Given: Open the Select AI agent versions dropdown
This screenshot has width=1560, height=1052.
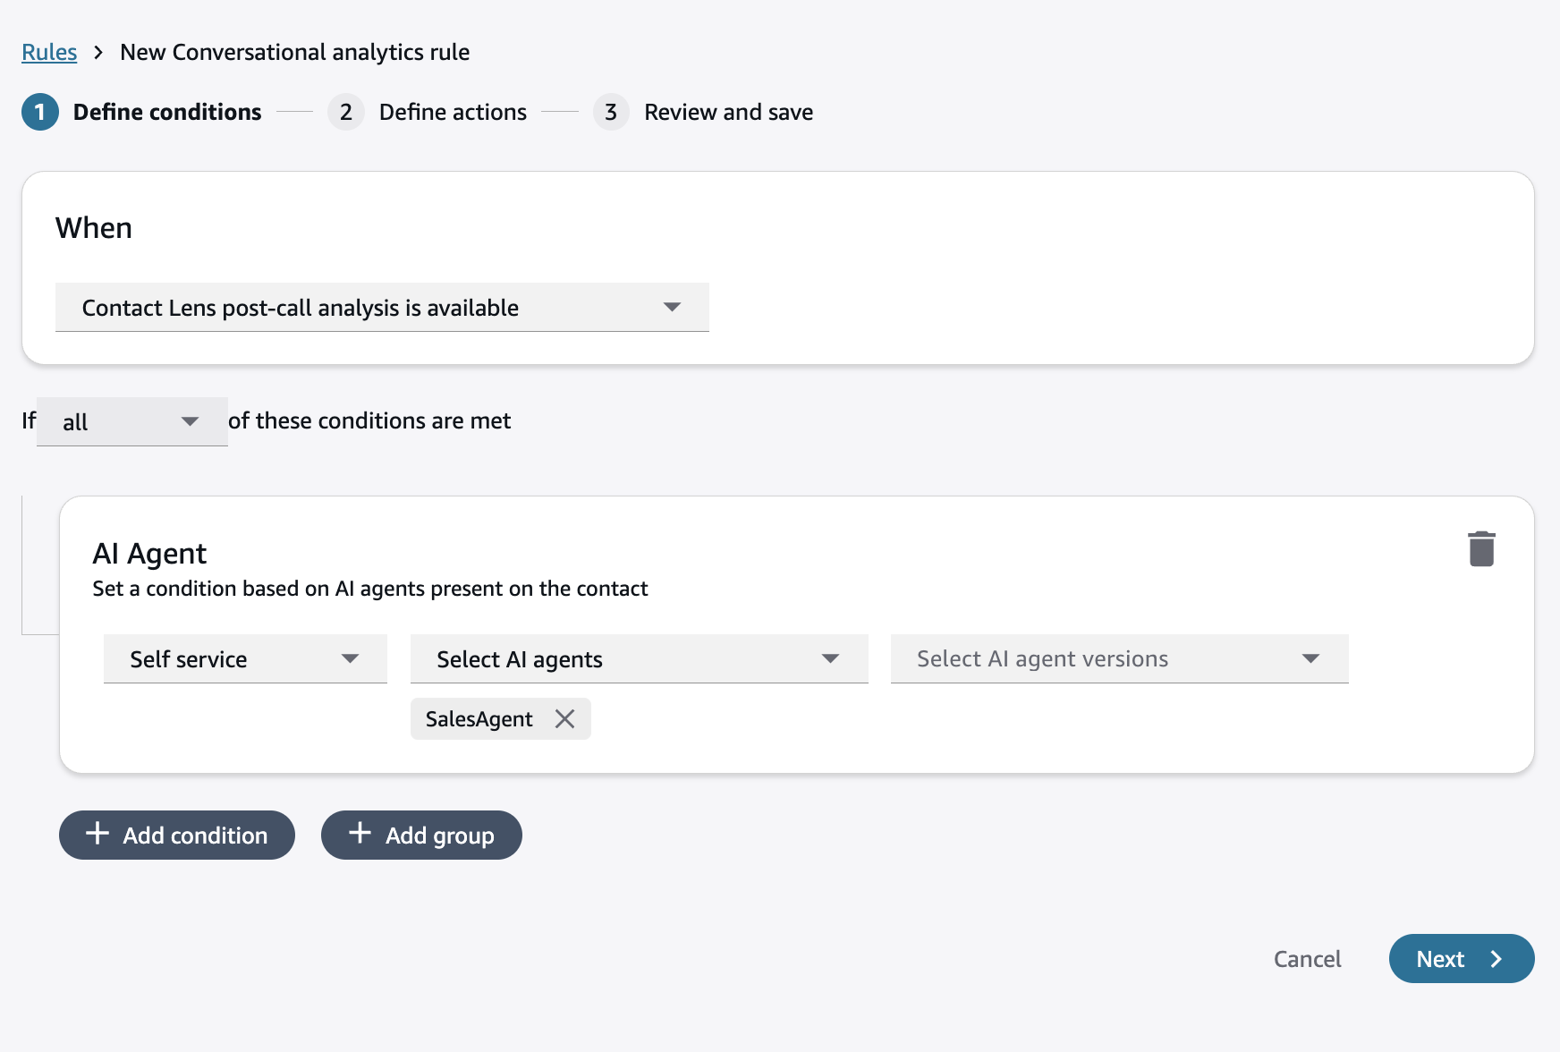Looking at the screenshot, I should click(x=1119, y=659).
